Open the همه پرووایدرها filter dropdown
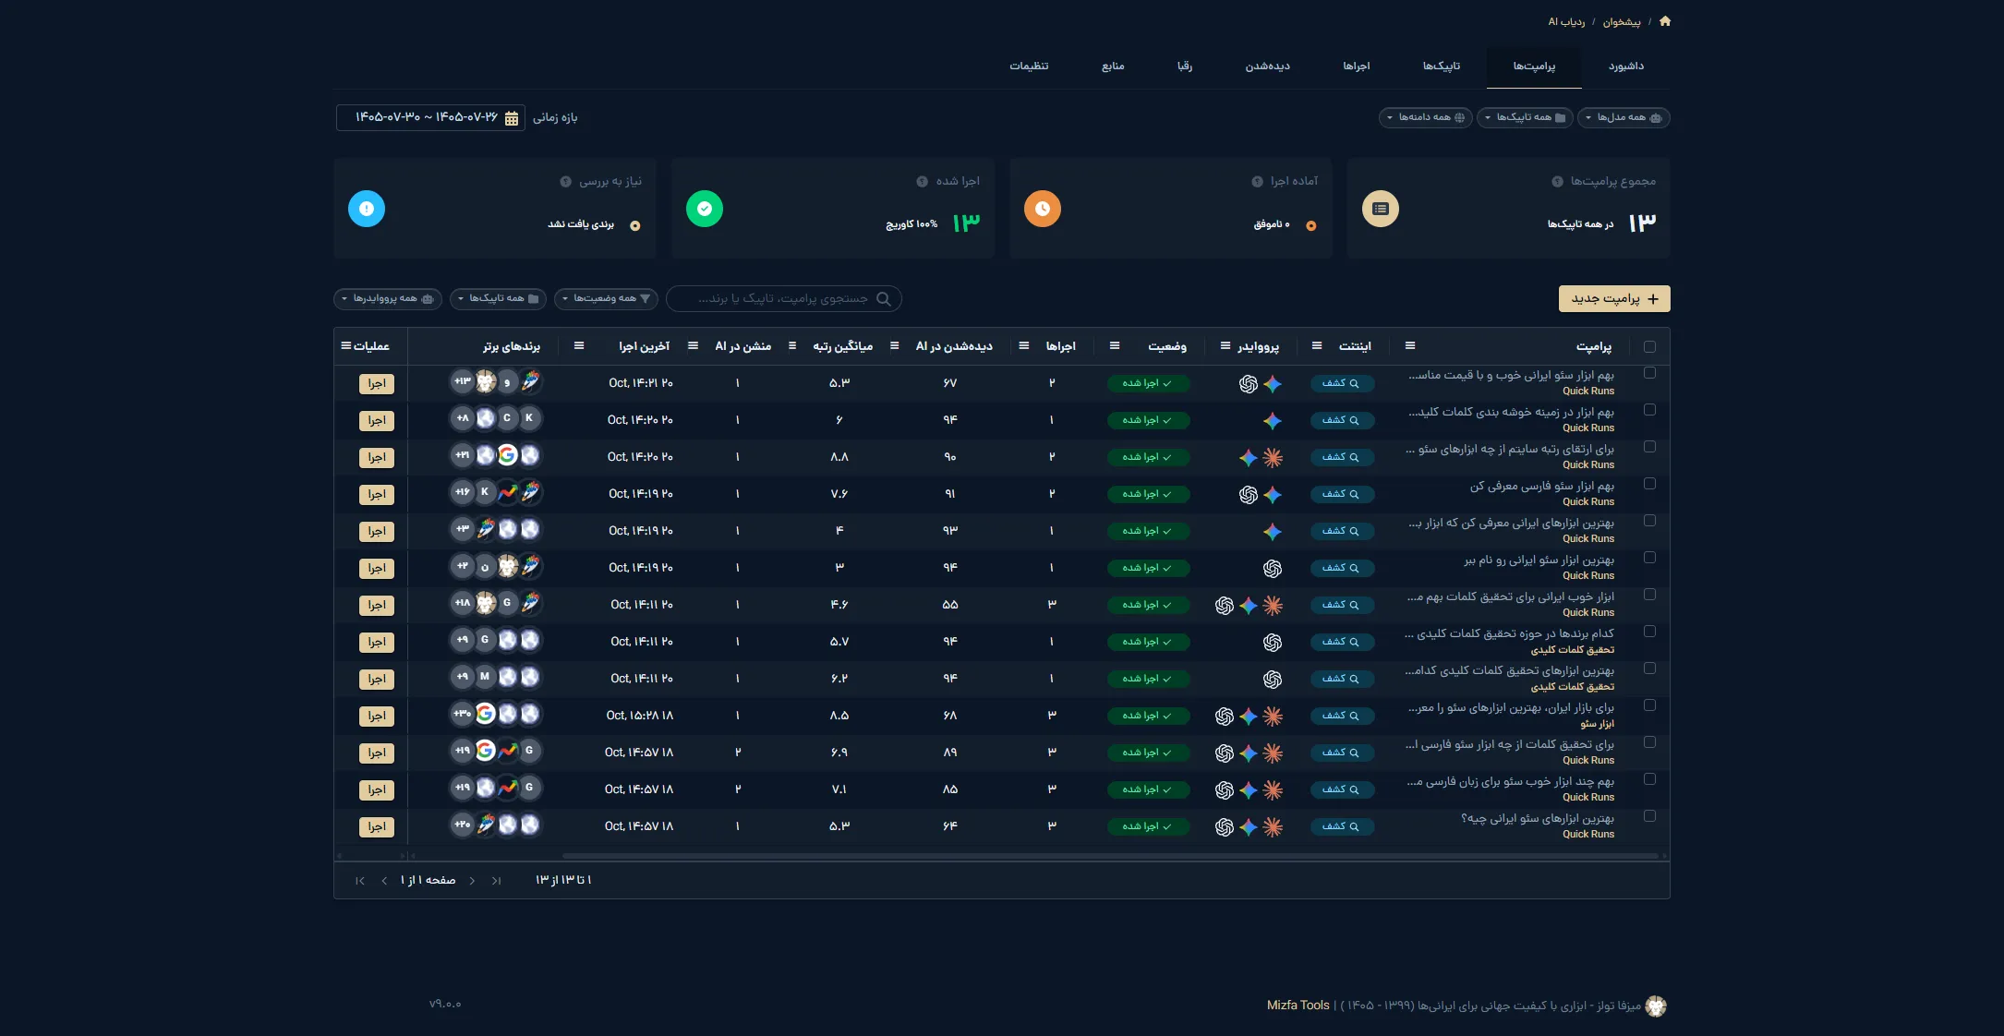 [x=388, y=299]
